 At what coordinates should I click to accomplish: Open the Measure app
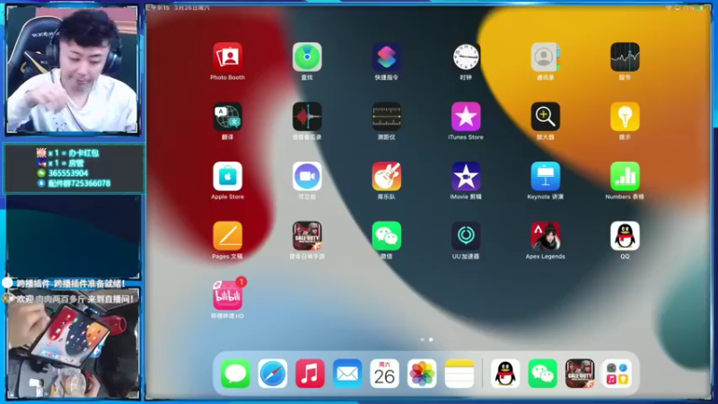pyautogui.click(x=387, y=117)
